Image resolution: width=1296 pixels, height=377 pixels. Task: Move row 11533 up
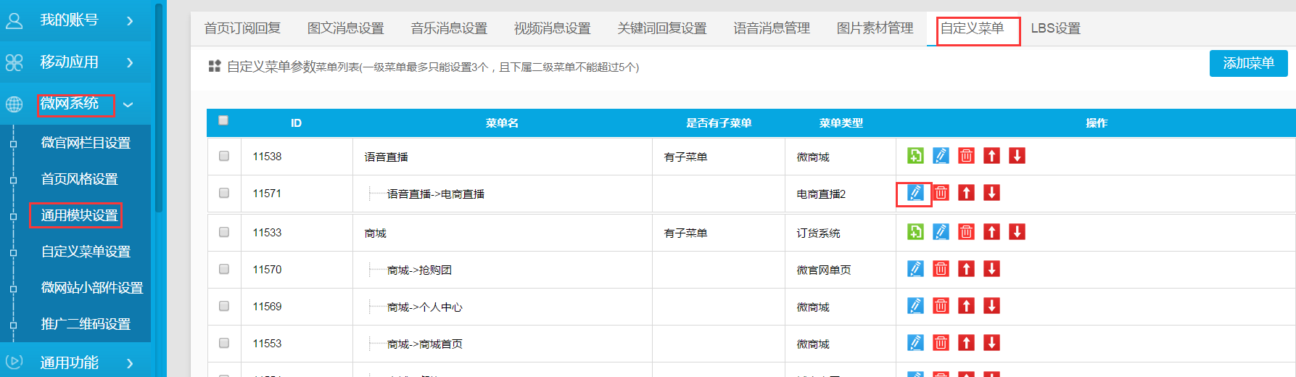pyautogui.click(x=991, y=232)
